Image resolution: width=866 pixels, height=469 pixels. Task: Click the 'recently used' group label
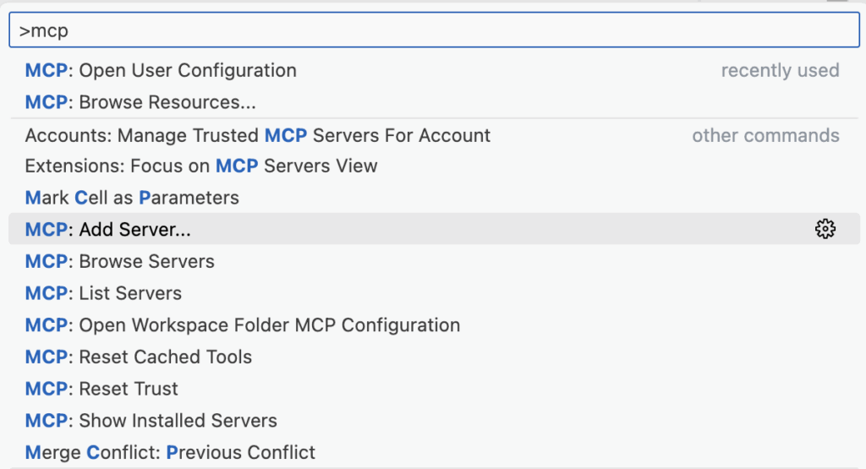pyautogui.click(x=780, y=71)
